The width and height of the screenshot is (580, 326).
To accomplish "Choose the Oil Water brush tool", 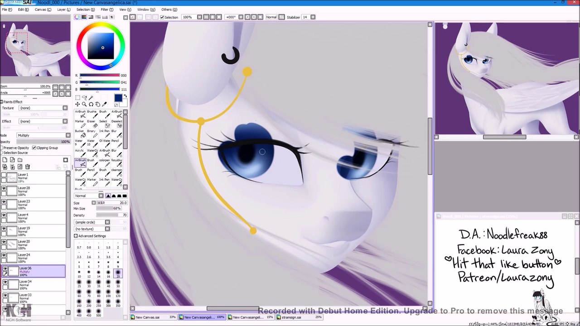I will 104,144.
